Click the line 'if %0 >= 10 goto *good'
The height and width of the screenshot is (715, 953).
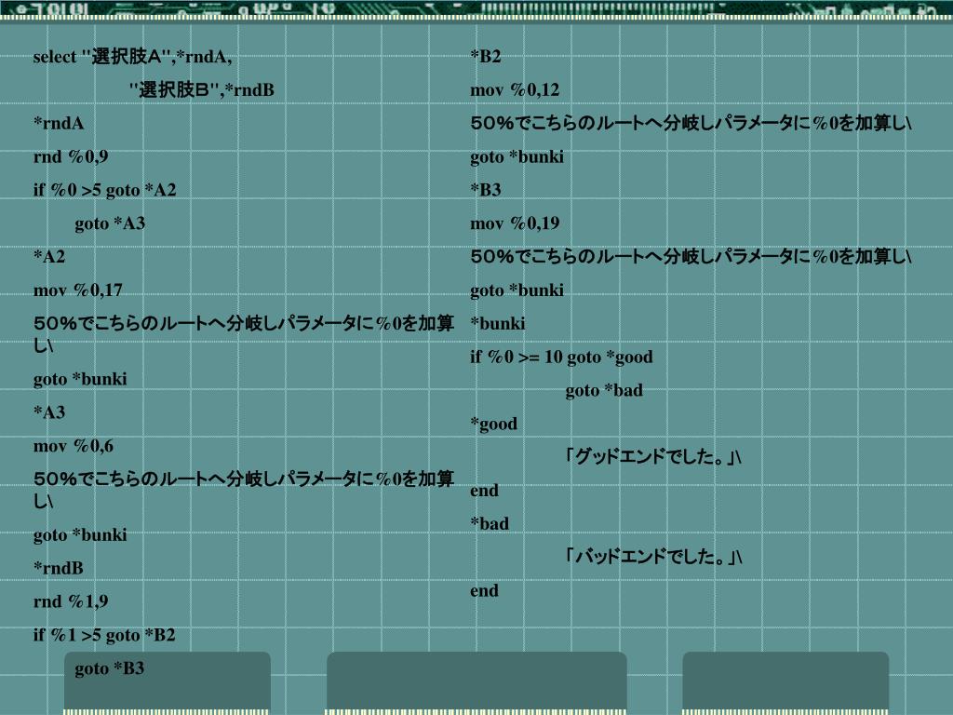(x=561, y=357)
